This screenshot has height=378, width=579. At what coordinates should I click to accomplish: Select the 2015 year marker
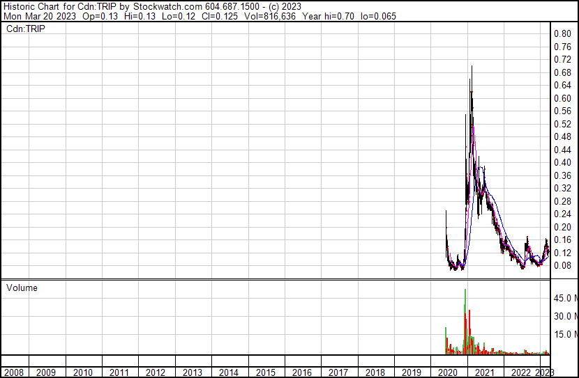click(265, 372)
